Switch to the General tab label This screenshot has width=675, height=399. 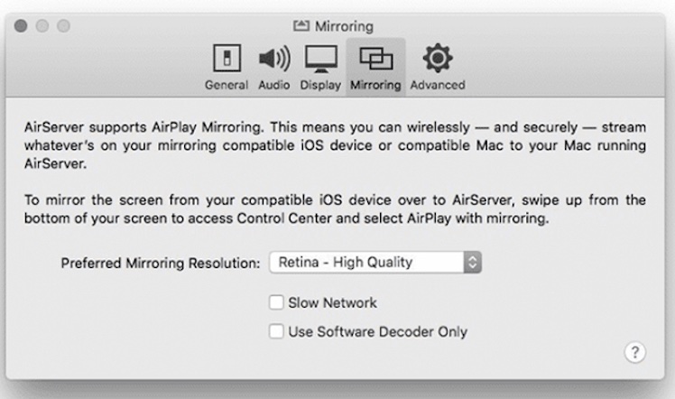(x=226, y=85)
